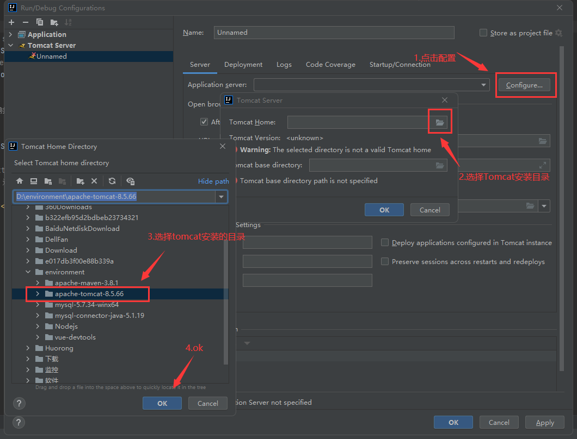Folder icon beside JRE dropdown at right

[530, 206]
